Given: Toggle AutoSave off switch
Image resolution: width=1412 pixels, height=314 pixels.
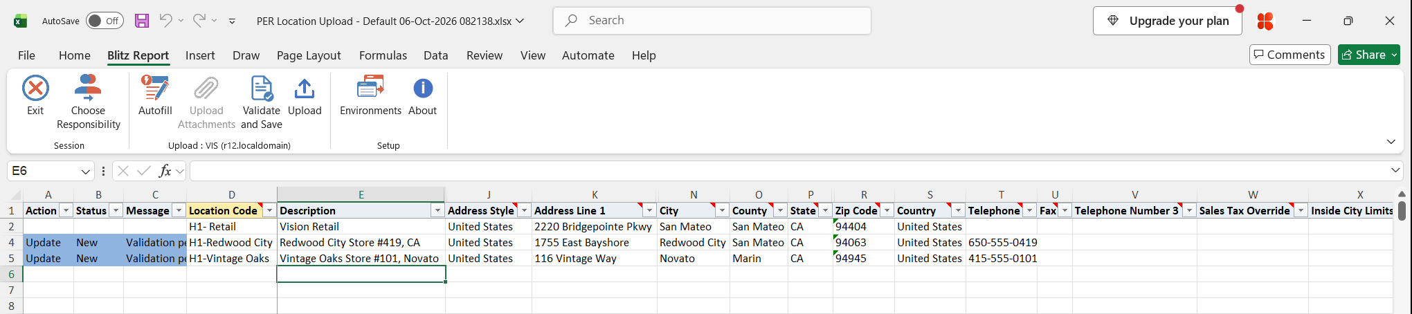Looking at the screenshot, I should tap(105, 21).
